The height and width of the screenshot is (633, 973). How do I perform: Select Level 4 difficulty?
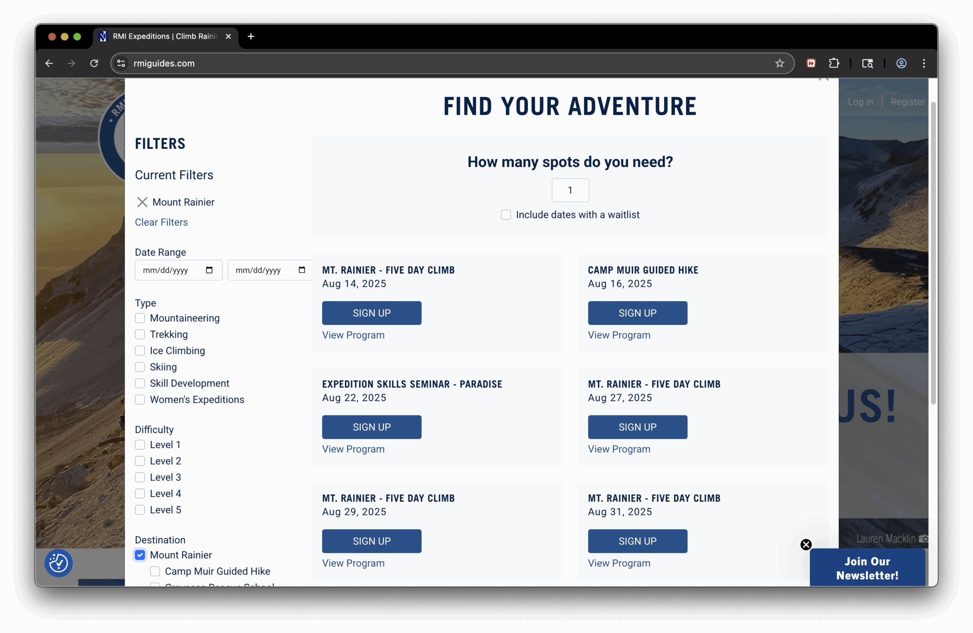pyautogui.click(x=140, y=494)
